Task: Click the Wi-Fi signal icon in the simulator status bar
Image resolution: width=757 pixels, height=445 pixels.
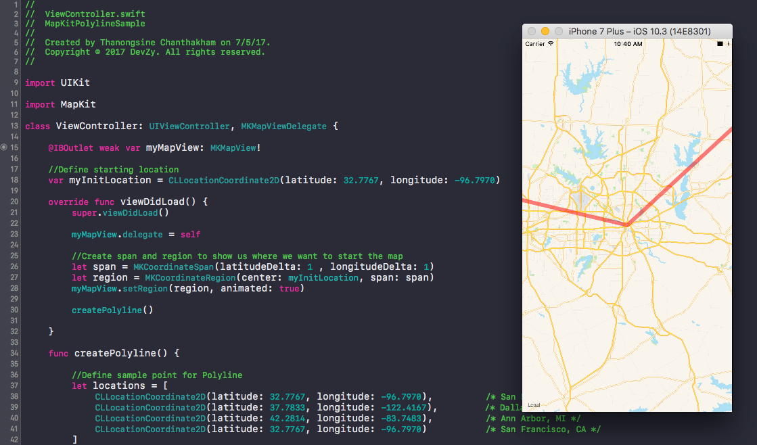Action: (551, 43)
